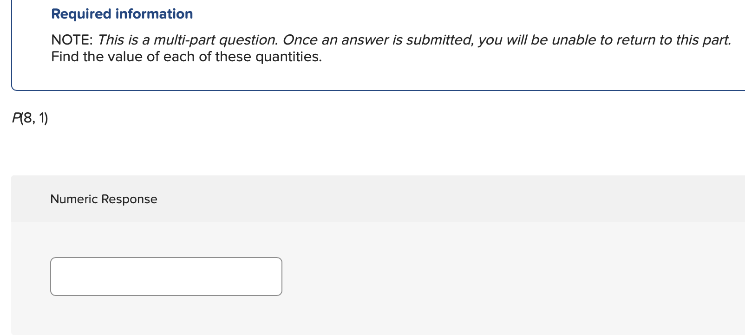The width and height of the screenshot is (745, 335).
Task: Select the blue Required information title text
Action: tap(122, 14)
